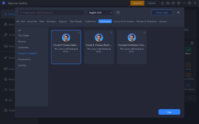Image resolution: width=199 pixels, height=124 pixels.
Task: Open the Audio convert sidebar icon
Action: coord(6,90)
